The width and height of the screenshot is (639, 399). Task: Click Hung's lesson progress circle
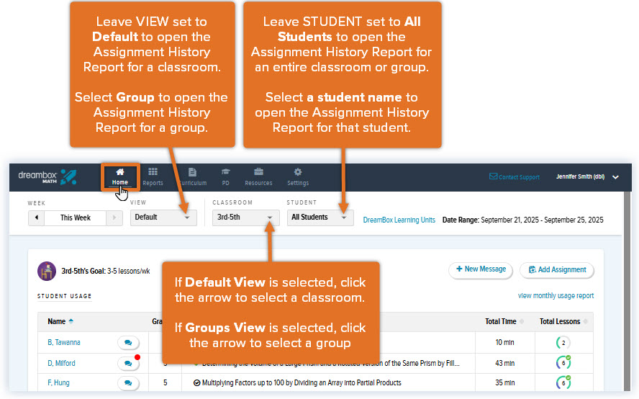point(563,382)
